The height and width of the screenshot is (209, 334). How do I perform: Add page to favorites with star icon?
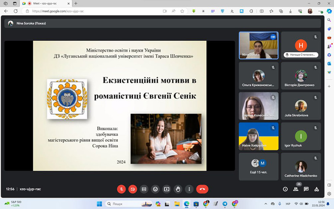coord(182,11)
